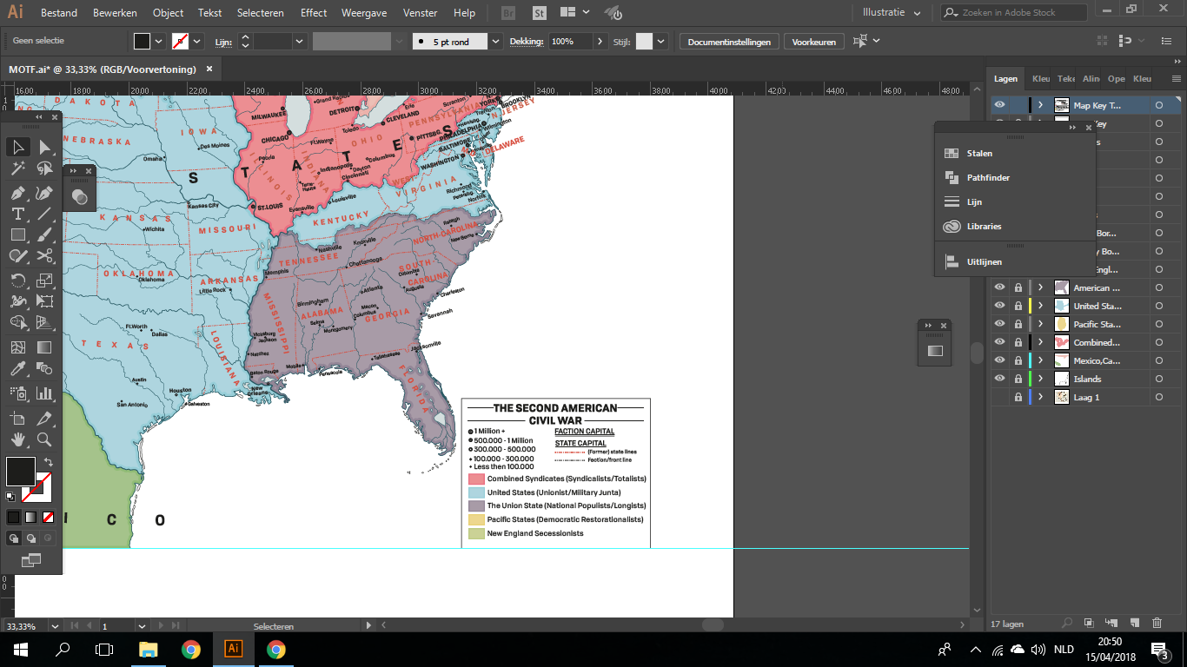The width and height of the screenshot is (1187, 667).
Task: Select the Selection (black arrow) tool
Action: tap(18, 148)
